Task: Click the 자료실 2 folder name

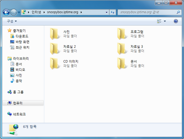Action: [x=70, y=46]
